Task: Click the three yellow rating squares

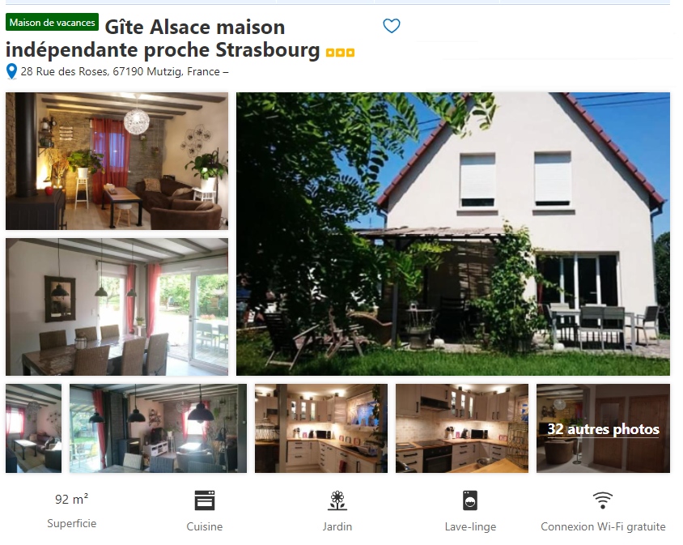Action: point(340,53)
